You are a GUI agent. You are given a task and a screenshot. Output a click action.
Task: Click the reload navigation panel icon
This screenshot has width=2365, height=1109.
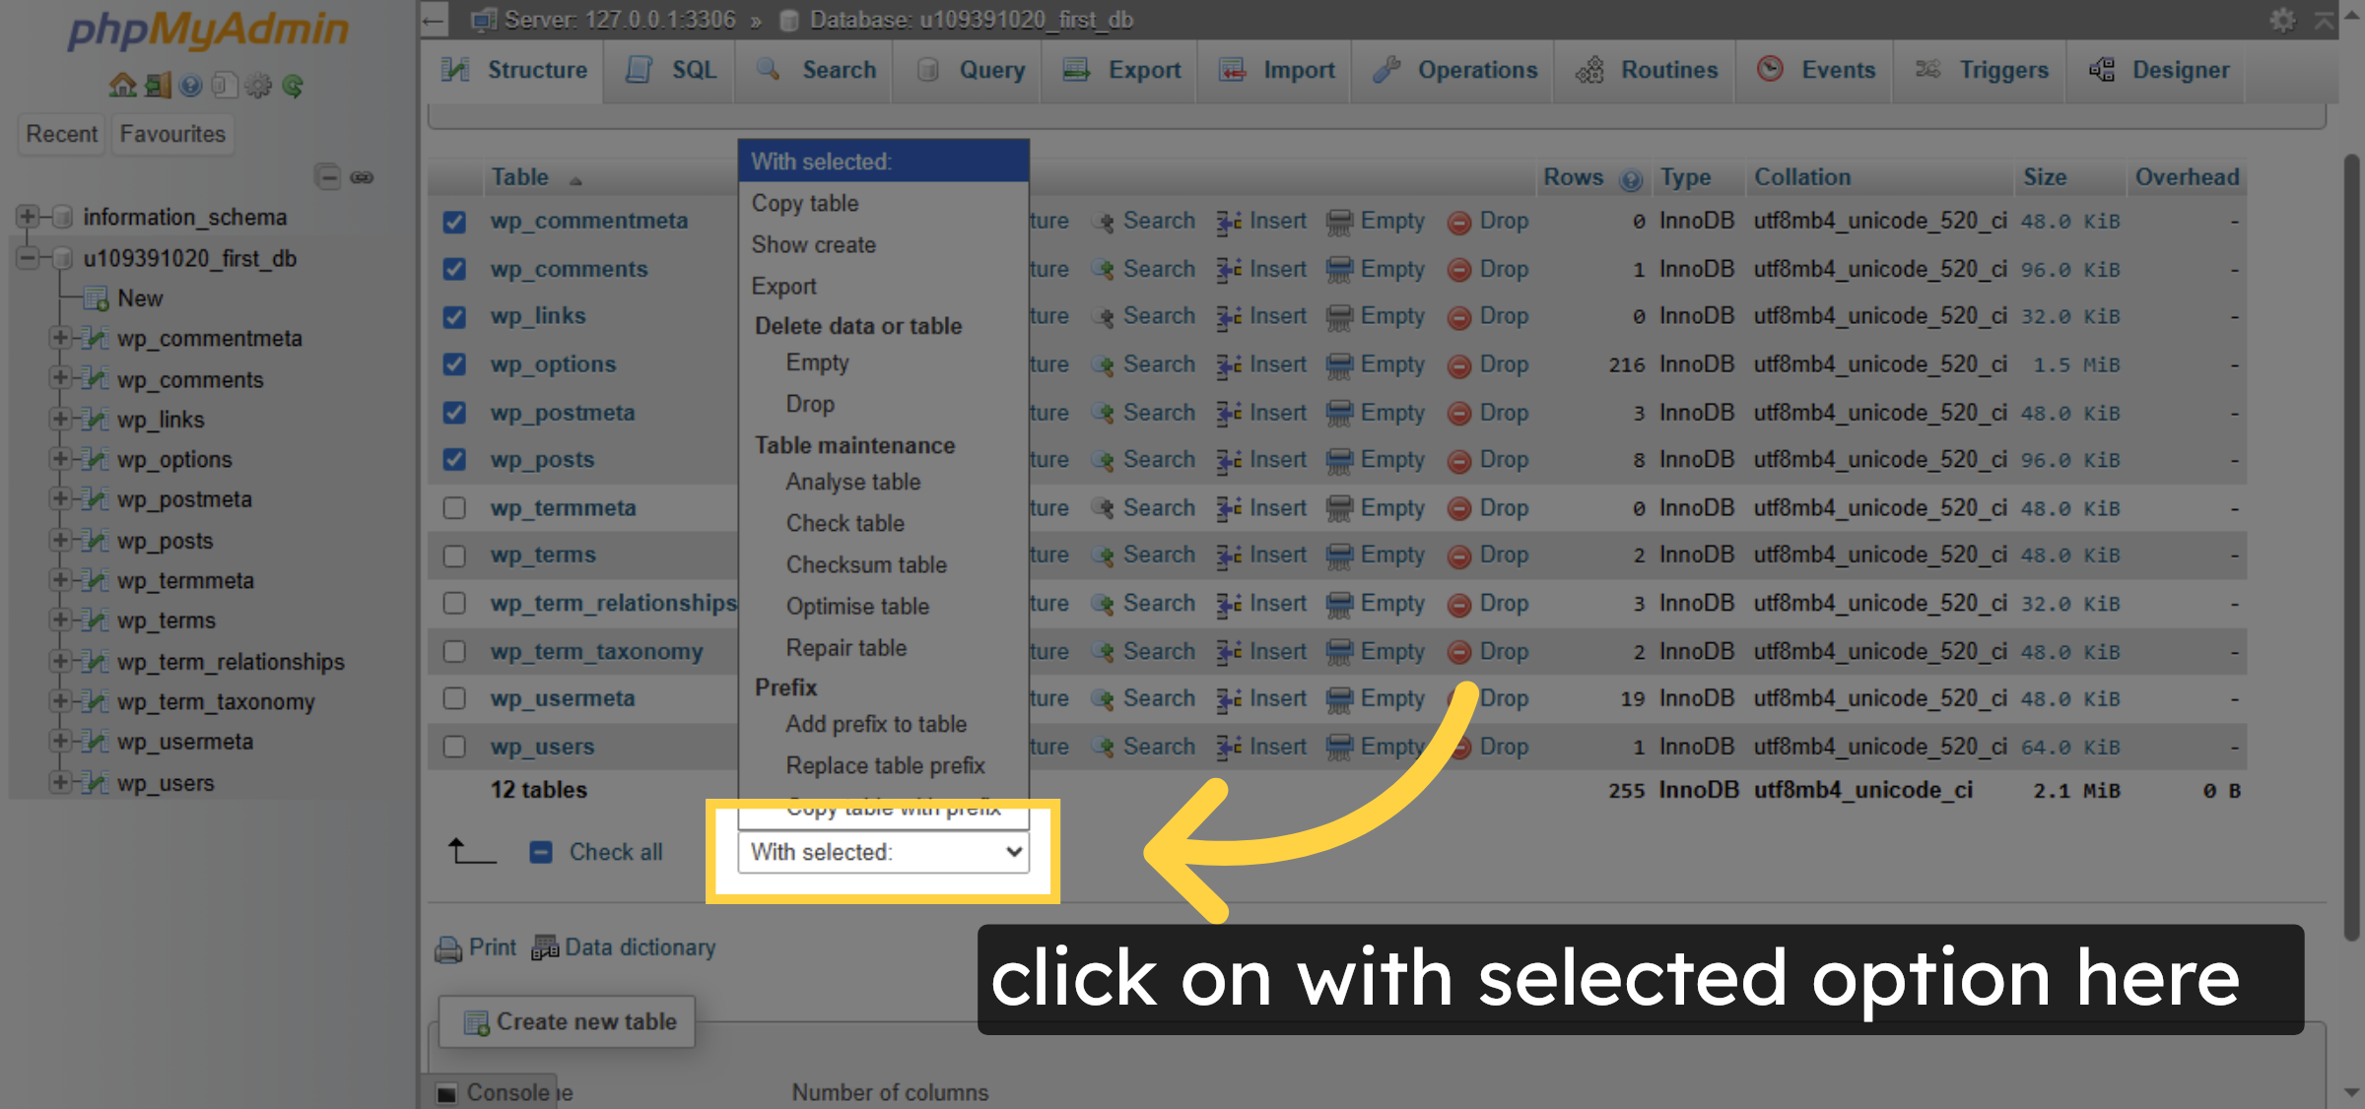293,86
